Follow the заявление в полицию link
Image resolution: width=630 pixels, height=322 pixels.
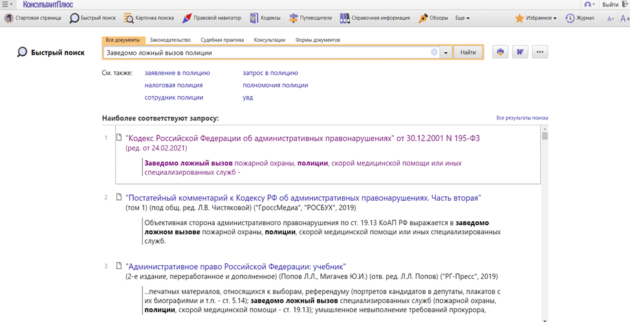click(x=177, y=73)
